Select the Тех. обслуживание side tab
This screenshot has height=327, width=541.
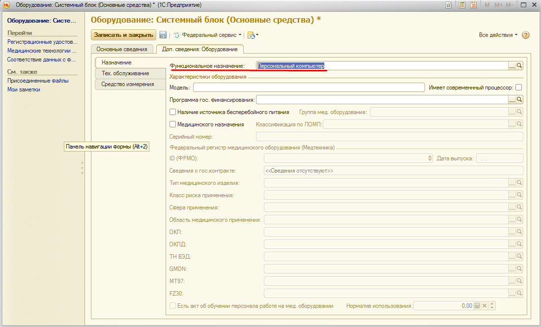pos(125,73)
